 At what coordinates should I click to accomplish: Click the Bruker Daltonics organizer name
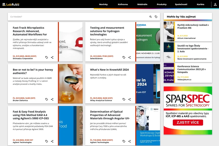coord(20,100)
